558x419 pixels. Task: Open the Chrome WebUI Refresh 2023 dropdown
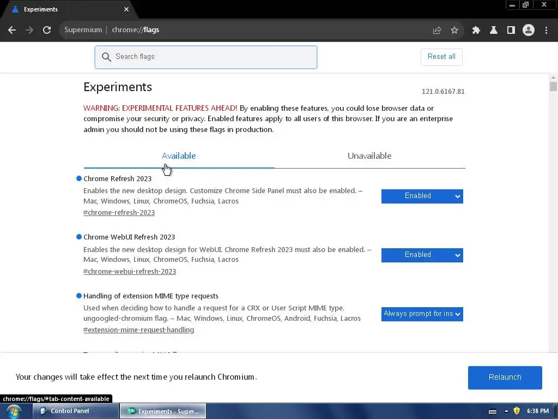tap(422, 255)
